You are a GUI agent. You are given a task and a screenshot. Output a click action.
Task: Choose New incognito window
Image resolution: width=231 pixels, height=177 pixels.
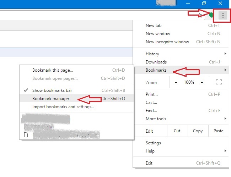167,42
